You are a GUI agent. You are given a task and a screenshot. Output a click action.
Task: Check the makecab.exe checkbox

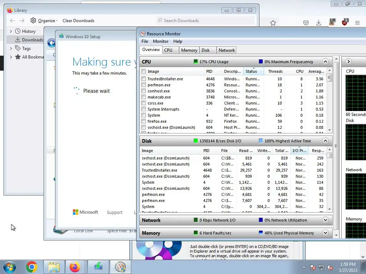click(x=144, y=97)
